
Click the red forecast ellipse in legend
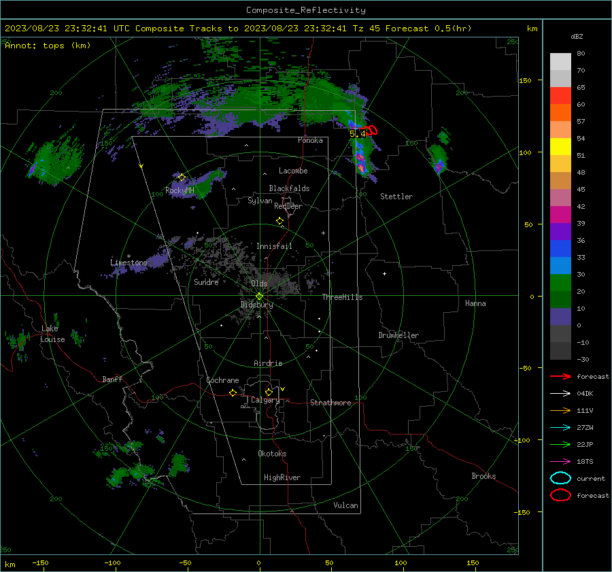[x=560, y=495]
